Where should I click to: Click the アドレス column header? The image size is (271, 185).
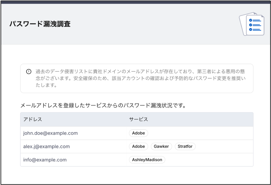(x=33, y=120)
